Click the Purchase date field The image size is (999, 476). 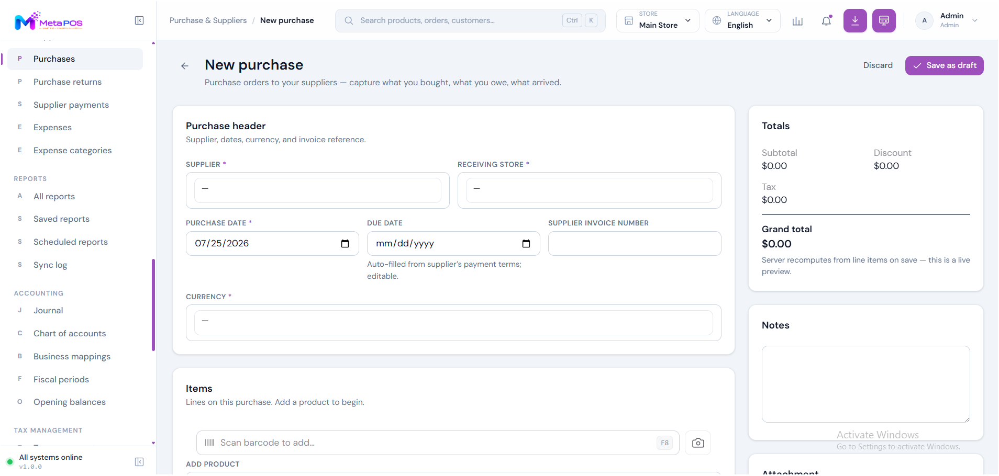[x=272, y=244]
